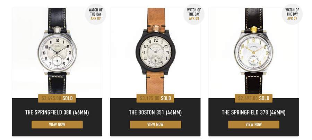Click the Watch of the Day Apr 08 badge

[x=194, y=14]
